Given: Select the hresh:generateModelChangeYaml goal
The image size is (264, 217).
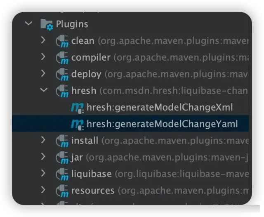Looking at the screenshot, I should coord(162,124).
